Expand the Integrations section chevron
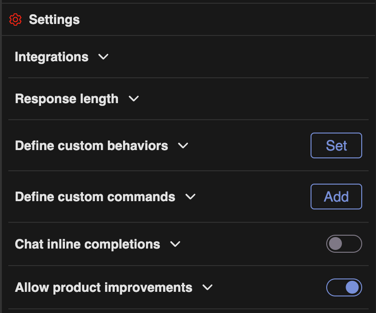Screen dimensions: 376x313 [x=104, y=57]
